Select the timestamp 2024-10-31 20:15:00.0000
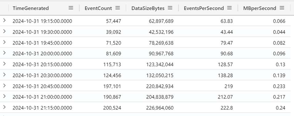Image resolution: width=294 pixels, height=116 pixels. point(42,65)
